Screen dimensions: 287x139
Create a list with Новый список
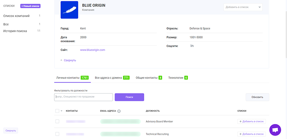30,6
